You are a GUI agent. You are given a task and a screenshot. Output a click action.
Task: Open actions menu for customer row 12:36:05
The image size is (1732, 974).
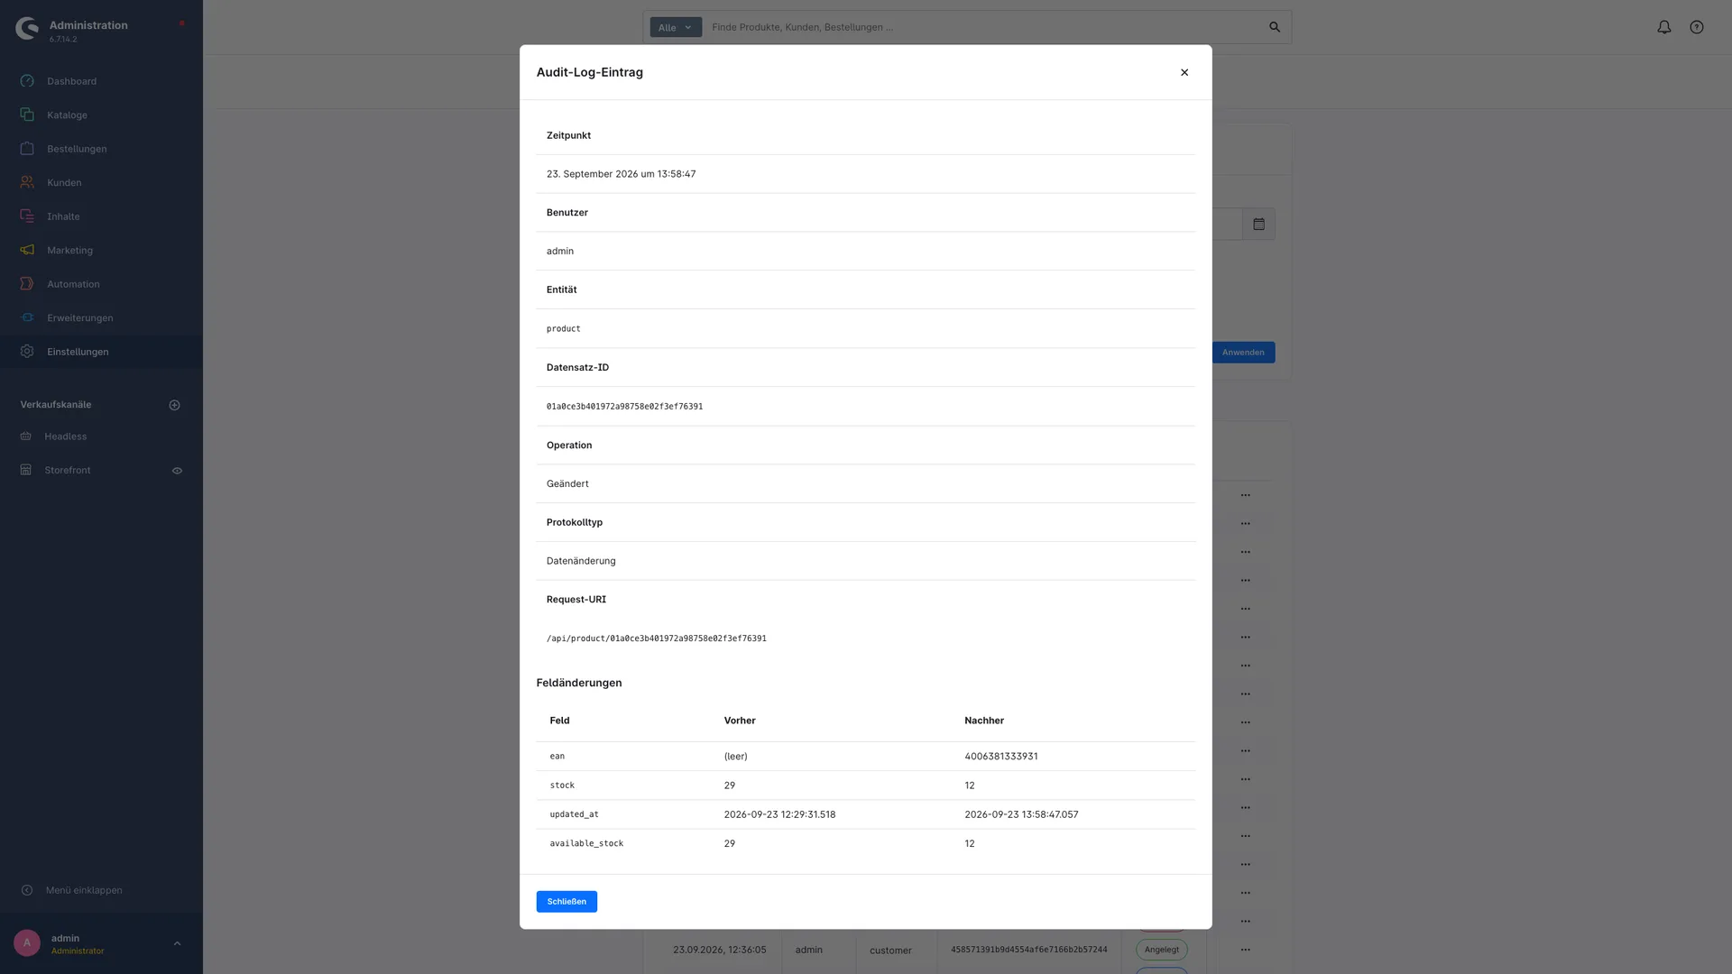(x=1245, y=950)
